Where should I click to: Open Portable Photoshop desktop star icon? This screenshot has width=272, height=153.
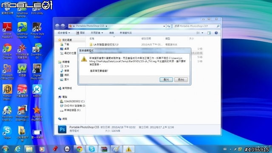point(37,113)
